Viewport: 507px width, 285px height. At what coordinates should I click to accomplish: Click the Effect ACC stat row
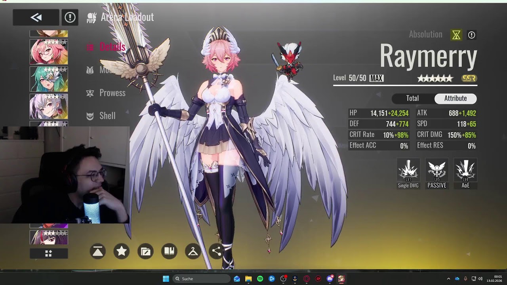pos(379,146)
